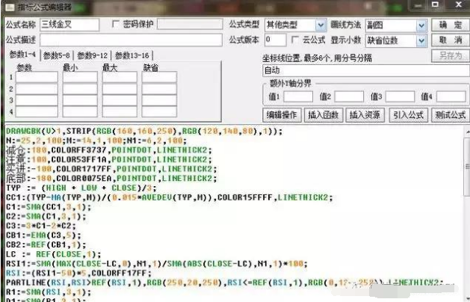Image resolution: width=470 pixels, height=302 pixels.
Task: Click row 2 parameter name field
Action: pos(37,89)
